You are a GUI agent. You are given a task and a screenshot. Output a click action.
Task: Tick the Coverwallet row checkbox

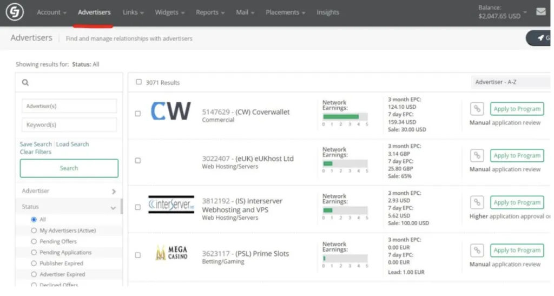click(x=138, y=114)
